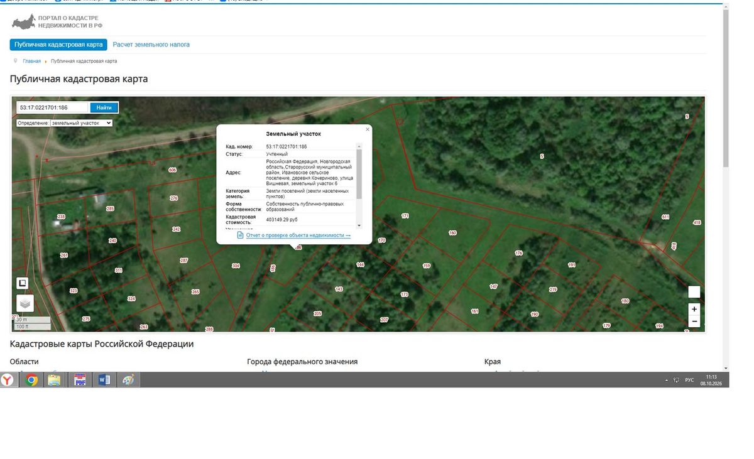Image resolution: width=754 pixels, height=459 pixels.
Task: Click the cadastral number search field
Action: [53, 107]
